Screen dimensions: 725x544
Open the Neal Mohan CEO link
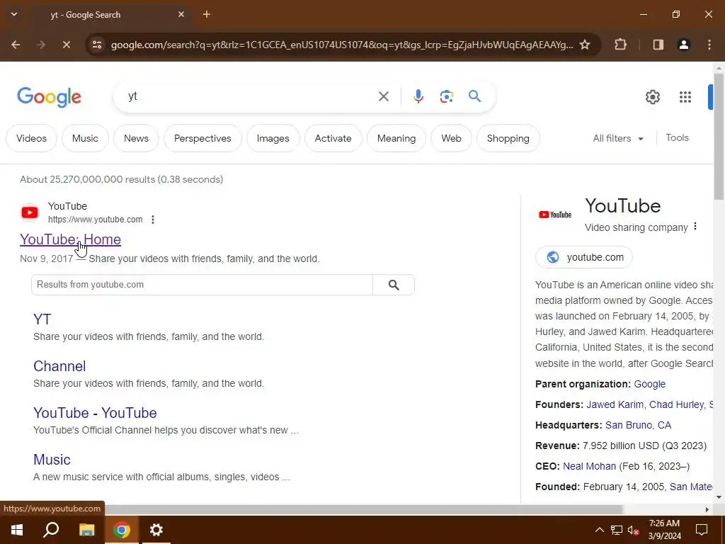click(x=589, y=466)
